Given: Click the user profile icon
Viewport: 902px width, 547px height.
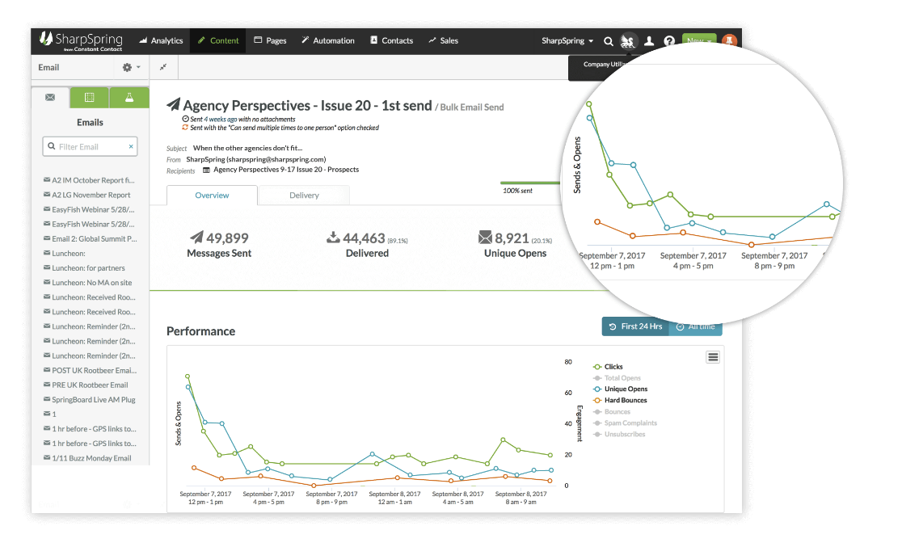Looking at the screenshot, I should click(x=648, y=41).
